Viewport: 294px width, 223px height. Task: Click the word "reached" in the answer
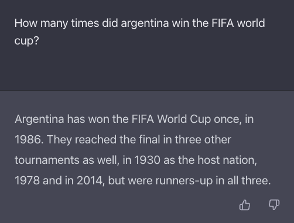(95, 139)
